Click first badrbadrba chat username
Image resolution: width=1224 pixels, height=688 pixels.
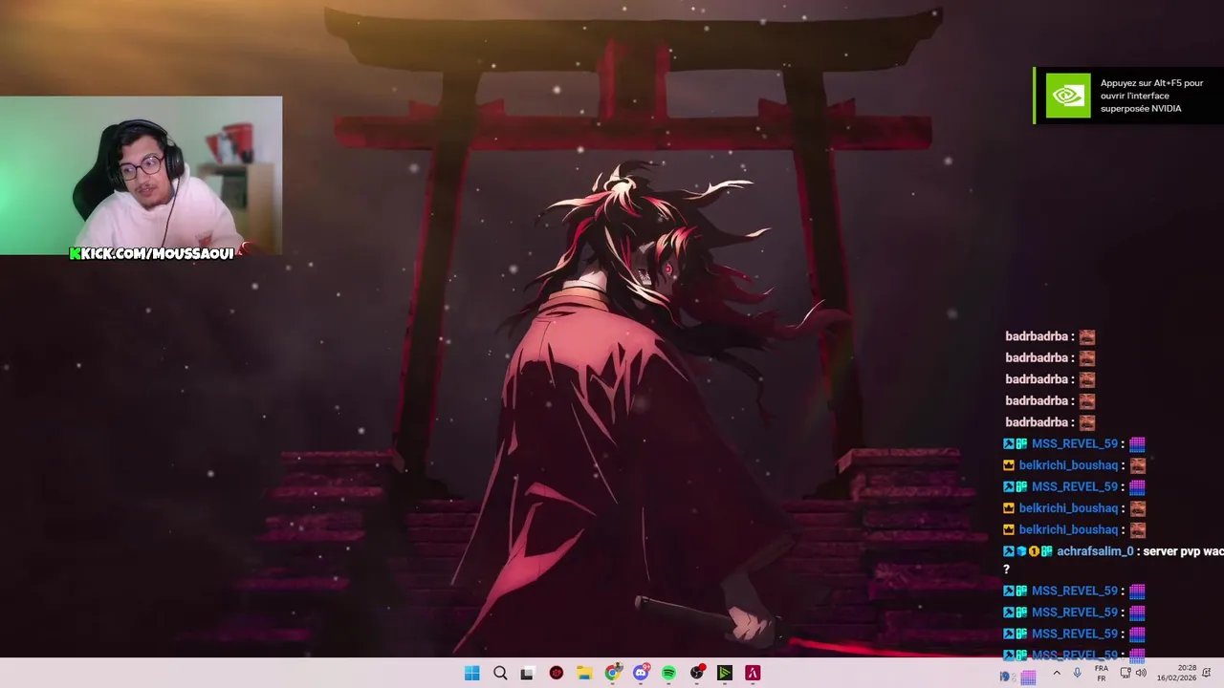coord(1037,336)
